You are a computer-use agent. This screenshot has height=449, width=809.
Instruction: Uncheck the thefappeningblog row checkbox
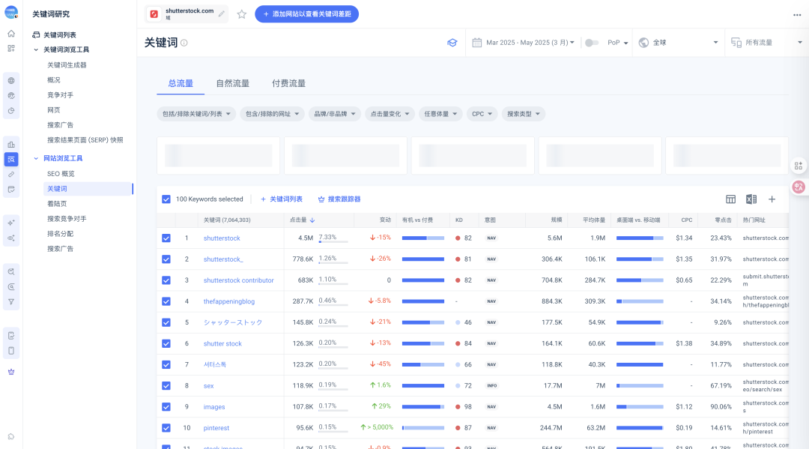click(x=166, y=301)
